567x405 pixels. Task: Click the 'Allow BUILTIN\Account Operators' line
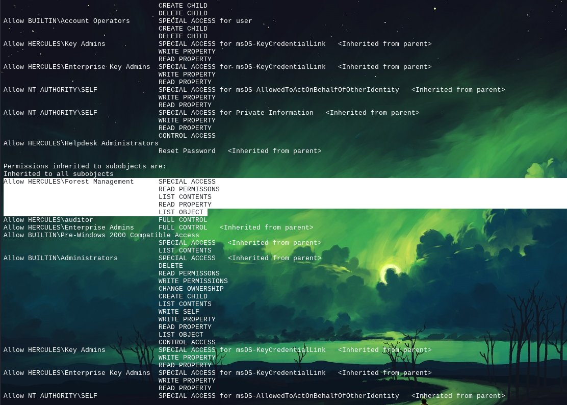(66, 21)
